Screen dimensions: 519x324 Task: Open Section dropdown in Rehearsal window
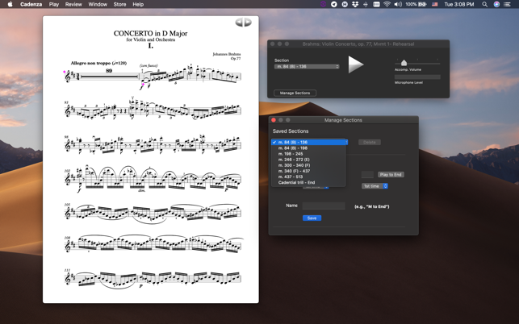[x=307, y=66]
